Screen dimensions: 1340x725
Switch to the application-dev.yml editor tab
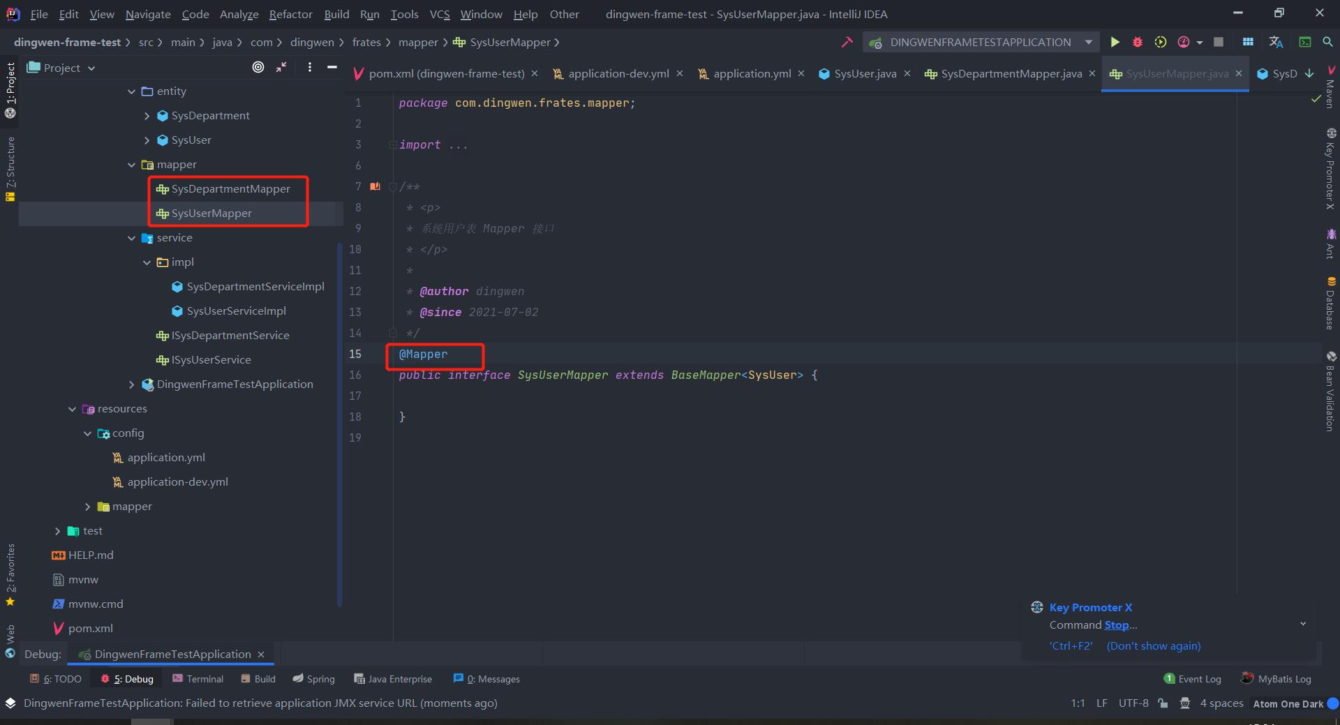click(618, 73)
